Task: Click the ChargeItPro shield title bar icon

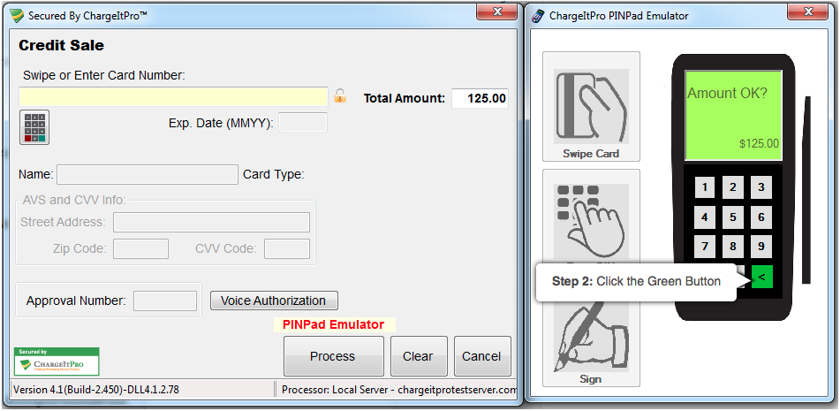Action: pyautogui.click(x=18, y=16)
